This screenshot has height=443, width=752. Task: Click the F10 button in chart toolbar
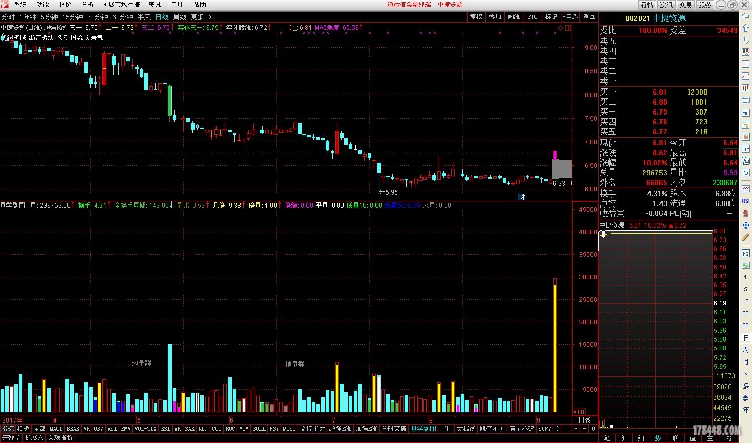(532, 17)
